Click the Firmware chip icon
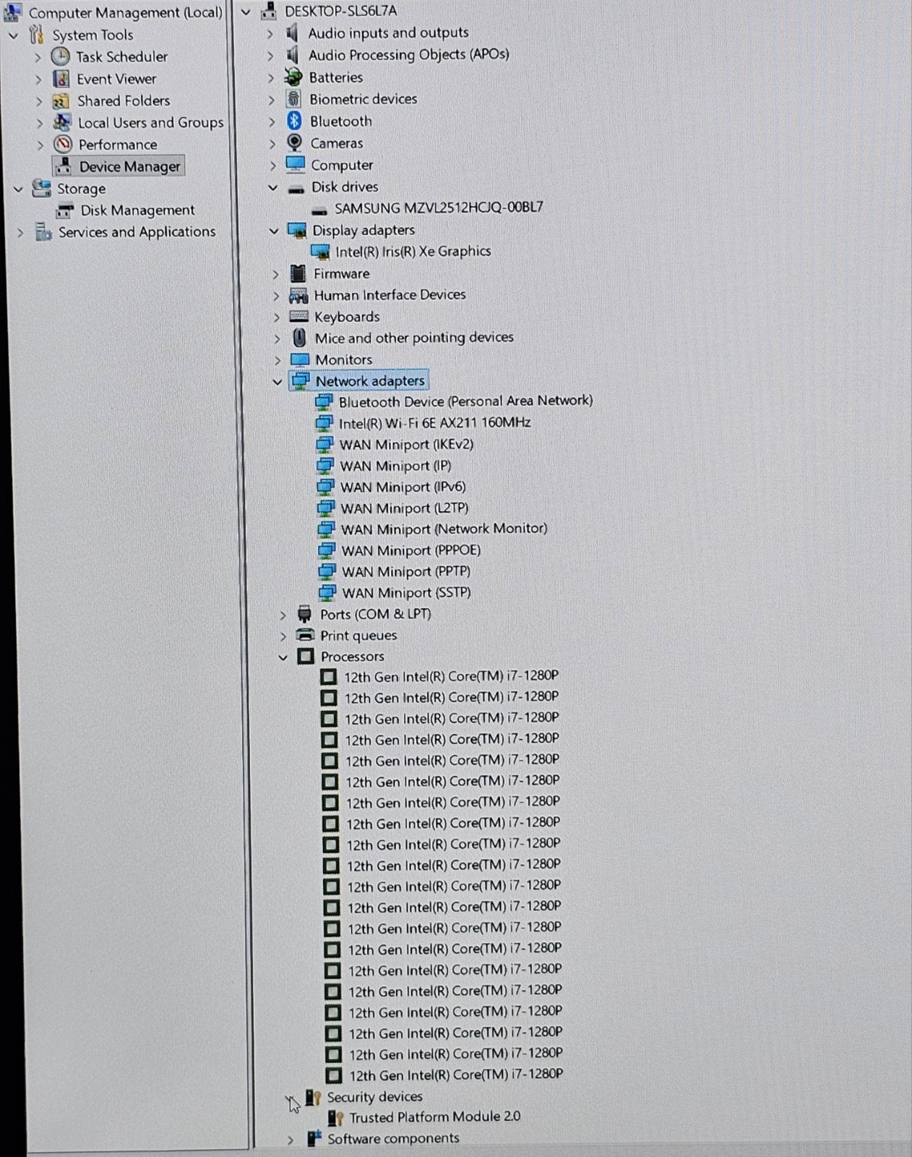This screenshot has height=1157, width=912. click(298, 273)
